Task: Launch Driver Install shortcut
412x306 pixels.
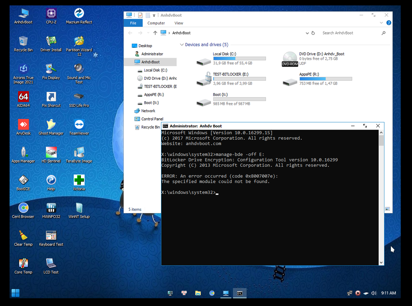Action: point(51,44)
